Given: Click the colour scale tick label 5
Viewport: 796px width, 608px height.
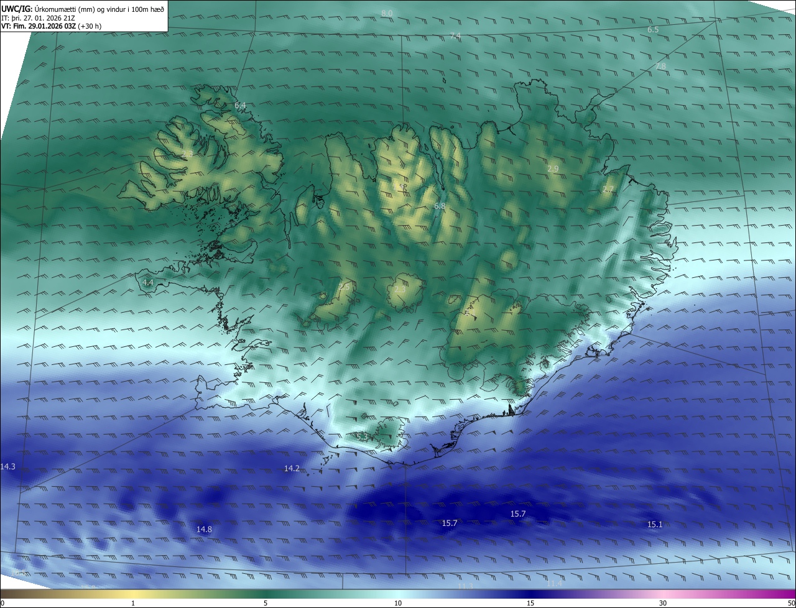Looking at the screenshot, I should click(x=266, y=603).
